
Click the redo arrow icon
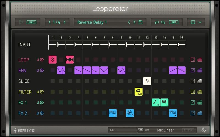click(163, 22)
